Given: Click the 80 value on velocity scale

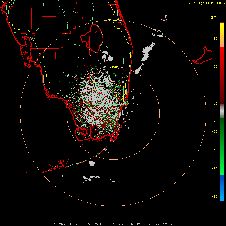Looking at the screenshot, I should pos(216,39).
